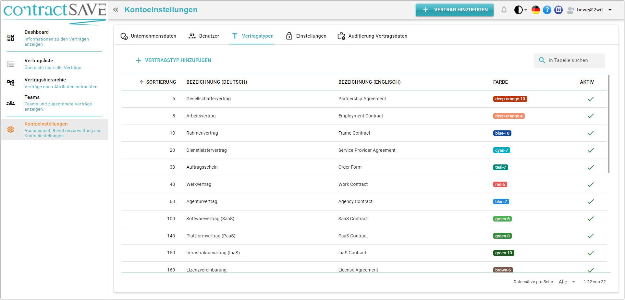Screen dimensions: 625x300
Task: Click the active checkmark for Auftragsschein
Action: [591, 167]
